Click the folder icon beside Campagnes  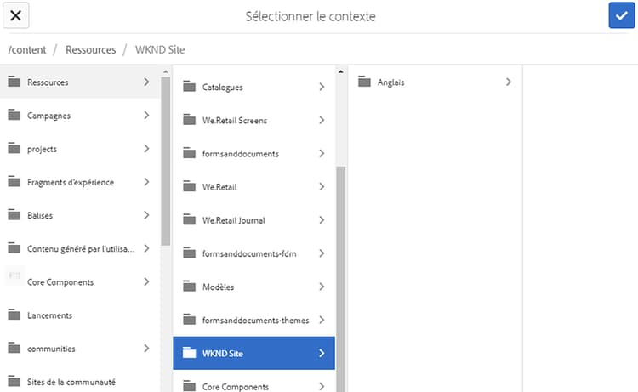pyautogui.click(x=14, y=116)
